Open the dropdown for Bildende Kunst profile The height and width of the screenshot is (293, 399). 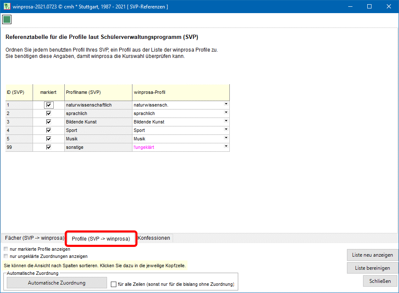[x=226, y=121]
